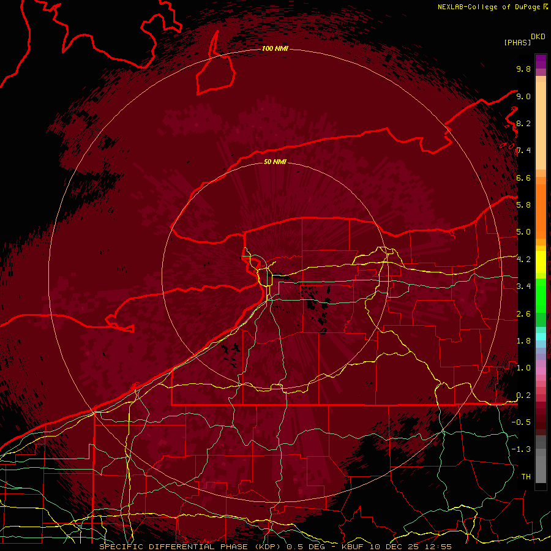Pick the cyan segment of the color bar
The image size is (551, 551).
[541, 336]
